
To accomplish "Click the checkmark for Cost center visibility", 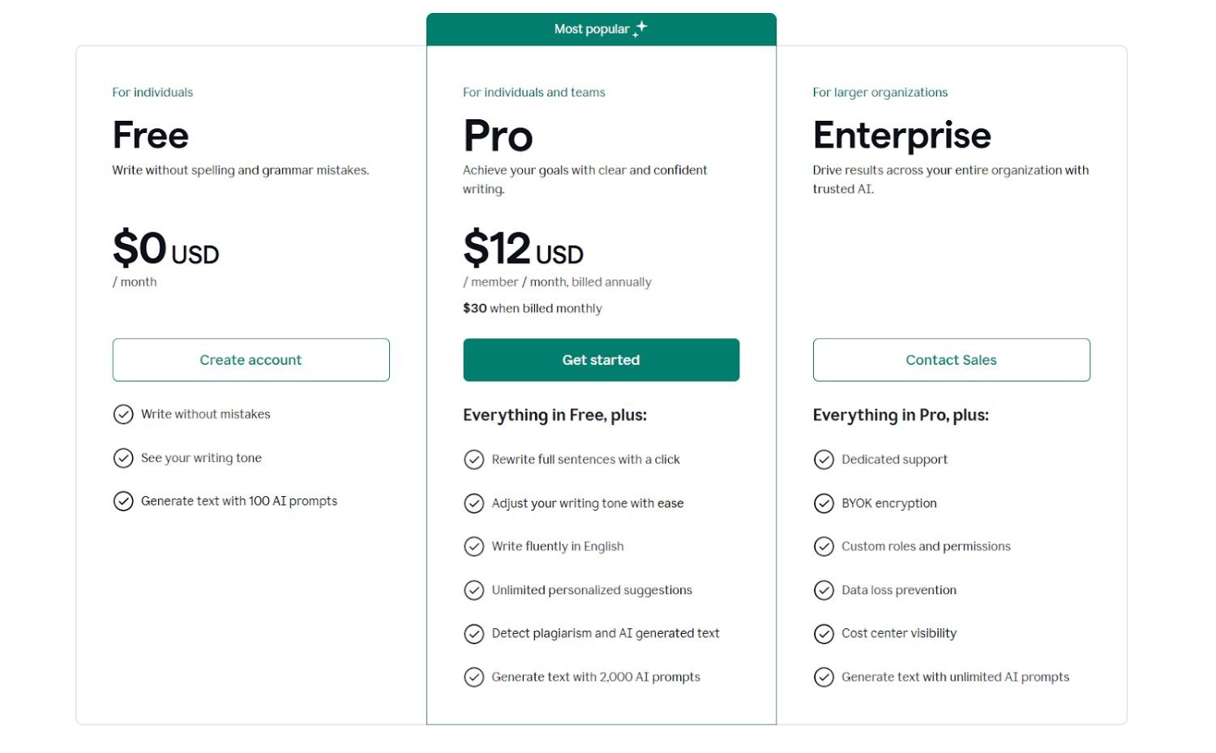I will click(824, 634).
